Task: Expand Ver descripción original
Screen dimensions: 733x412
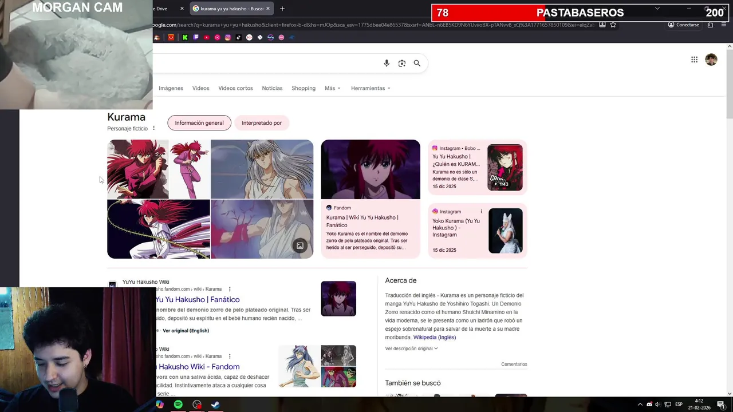Action: point(411,348)
